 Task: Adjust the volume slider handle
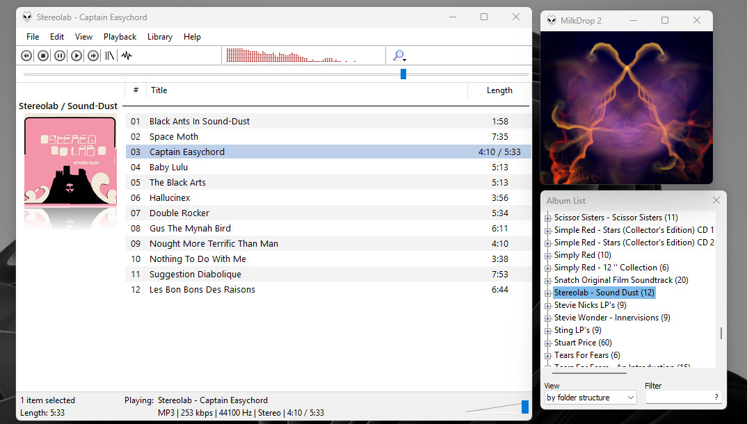coord(525,407)
